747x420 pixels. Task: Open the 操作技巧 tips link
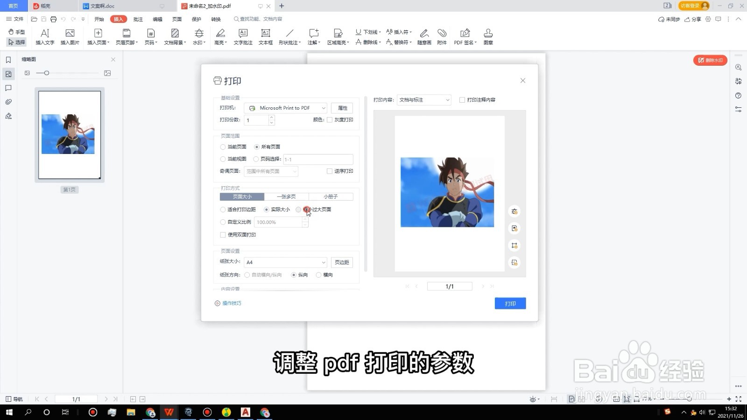(x=228, y=303)
